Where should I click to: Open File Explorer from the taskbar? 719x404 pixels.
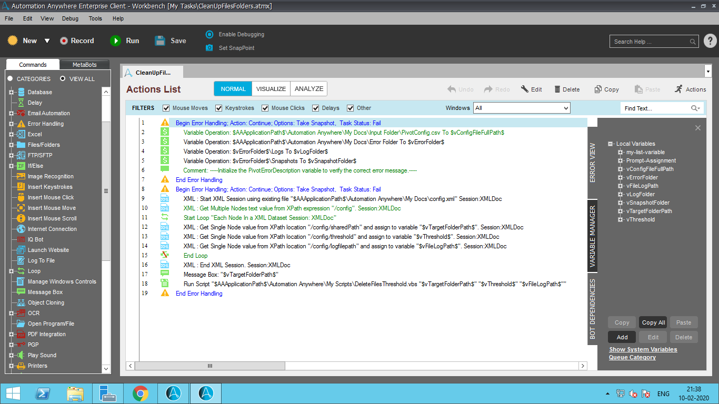click(75, 393)
